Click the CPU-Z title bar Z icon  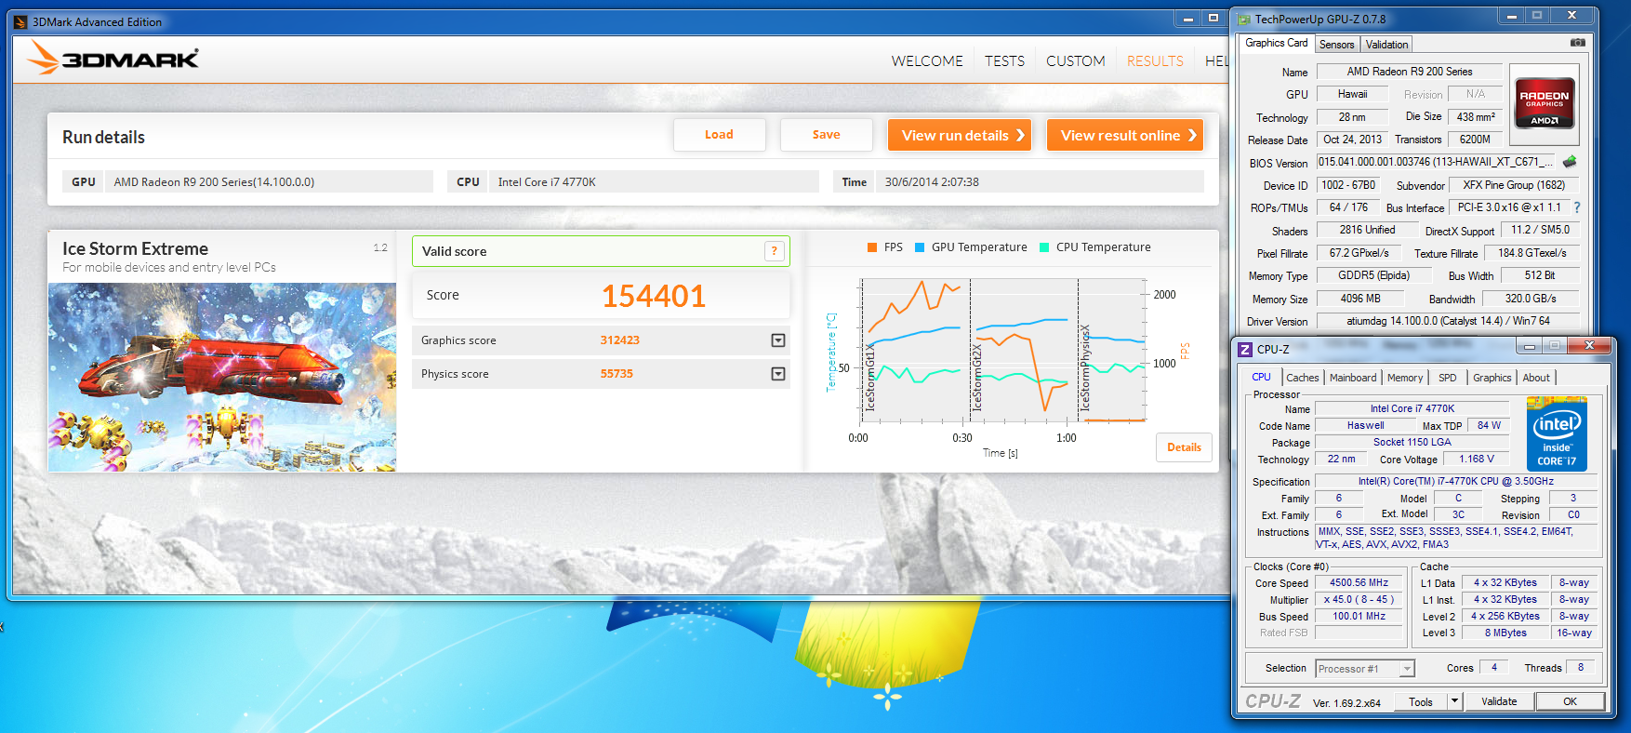[x=1245, y=349]
